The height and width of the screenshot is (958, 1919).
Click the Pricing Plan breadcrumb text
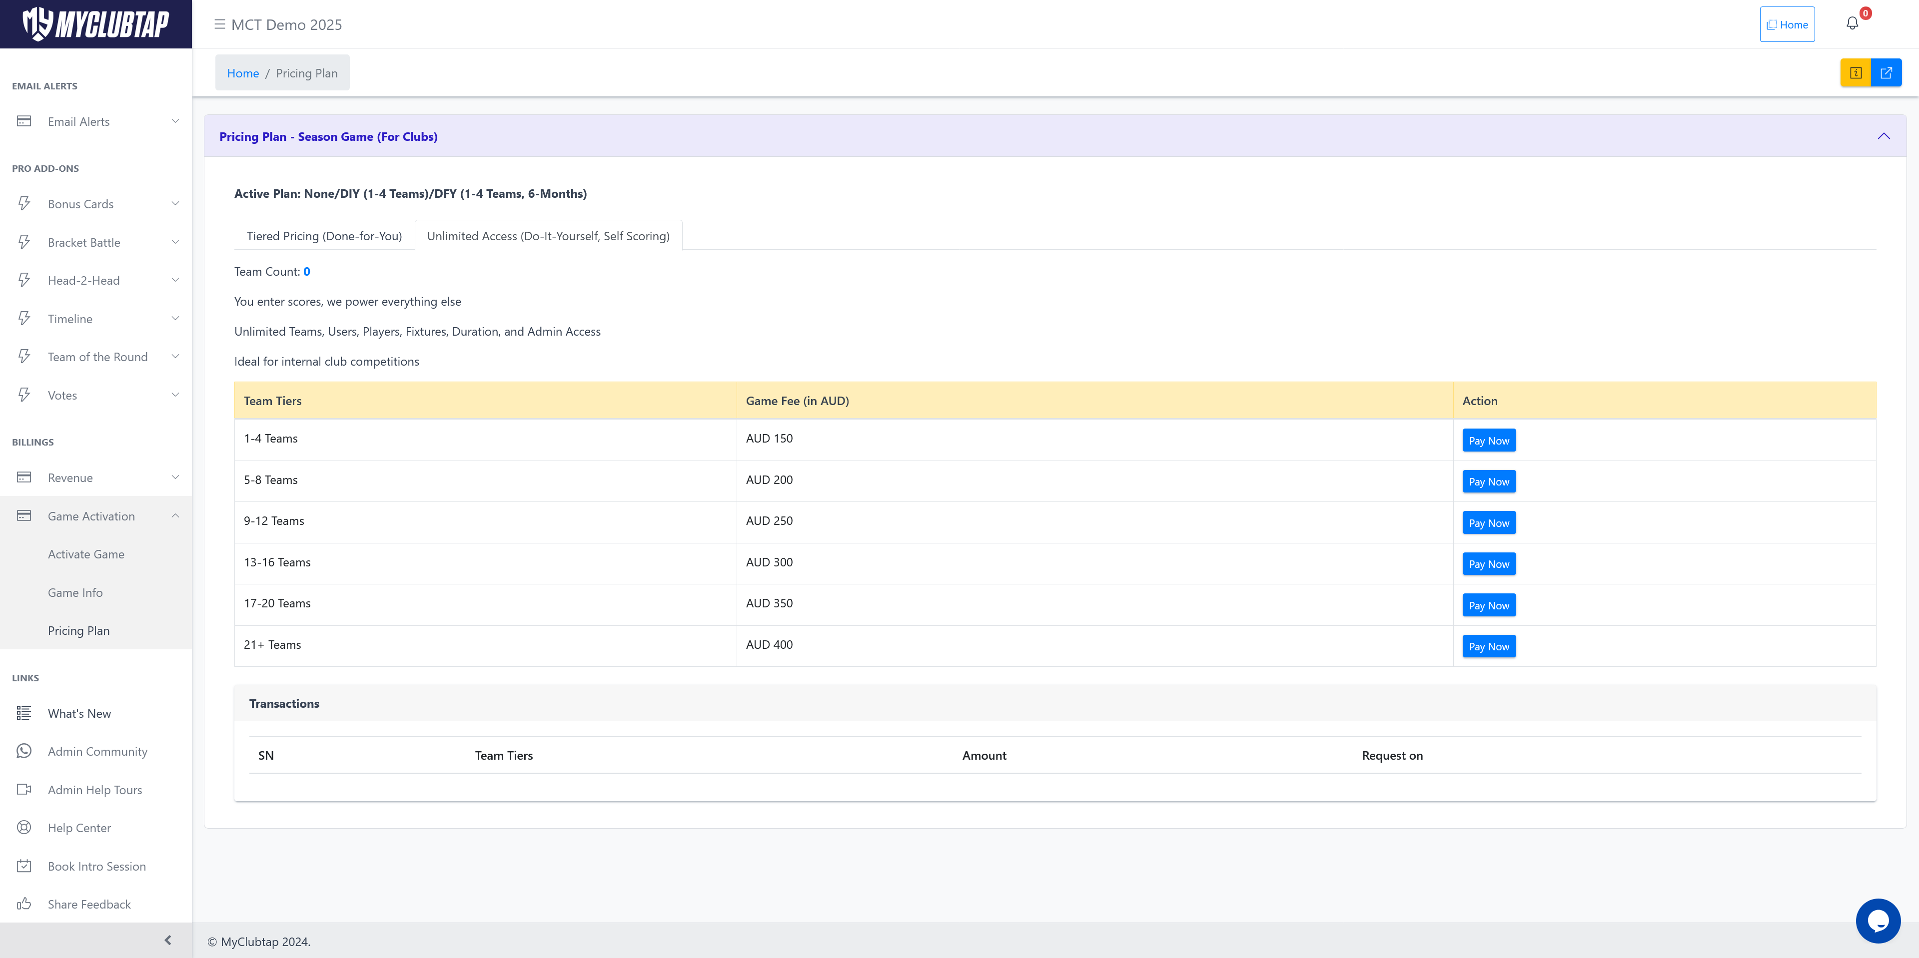tap(306, 73)
